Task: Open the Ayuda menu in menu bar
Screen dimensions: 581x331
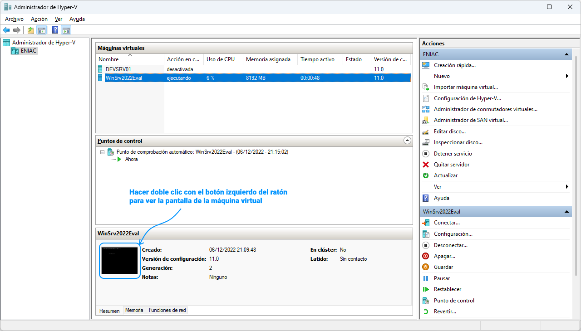Action: pyautogui.click(x=77, y=19)
